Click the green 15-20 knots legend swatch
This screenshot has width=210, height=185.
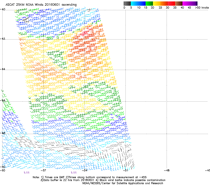tap(149, 3)
